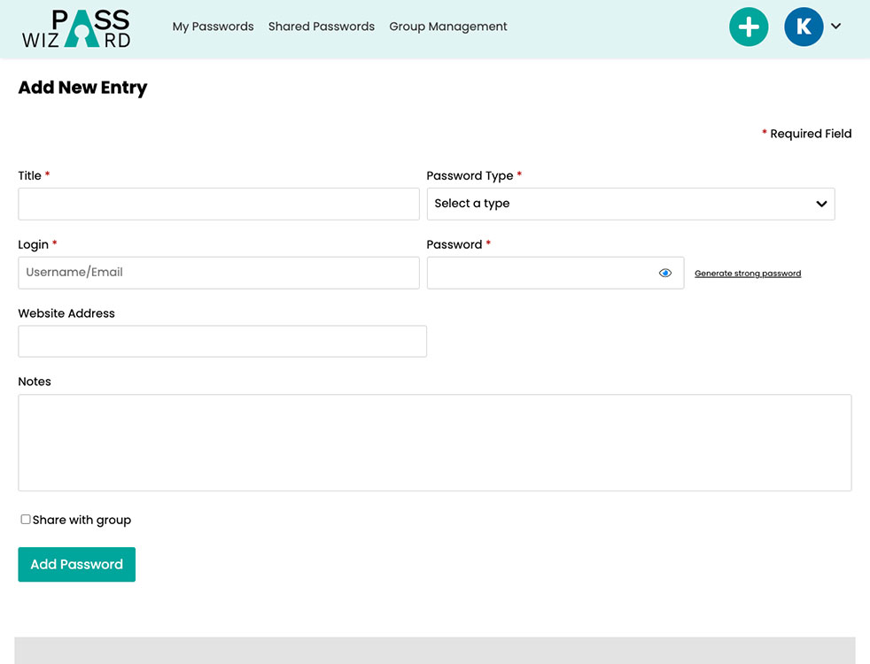This screenshot has width=870, height=664.
Task: Focus the Title input field
Action: point(219,204)
